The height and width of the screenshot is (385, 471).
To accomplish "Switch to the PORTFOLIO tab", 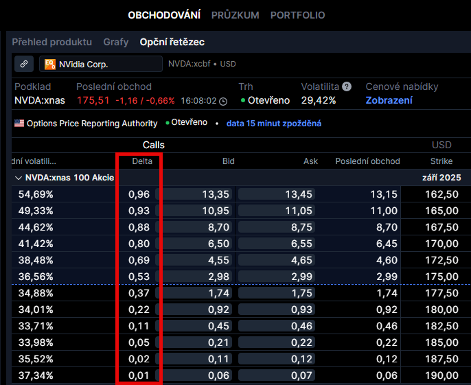I will [298, 15].
